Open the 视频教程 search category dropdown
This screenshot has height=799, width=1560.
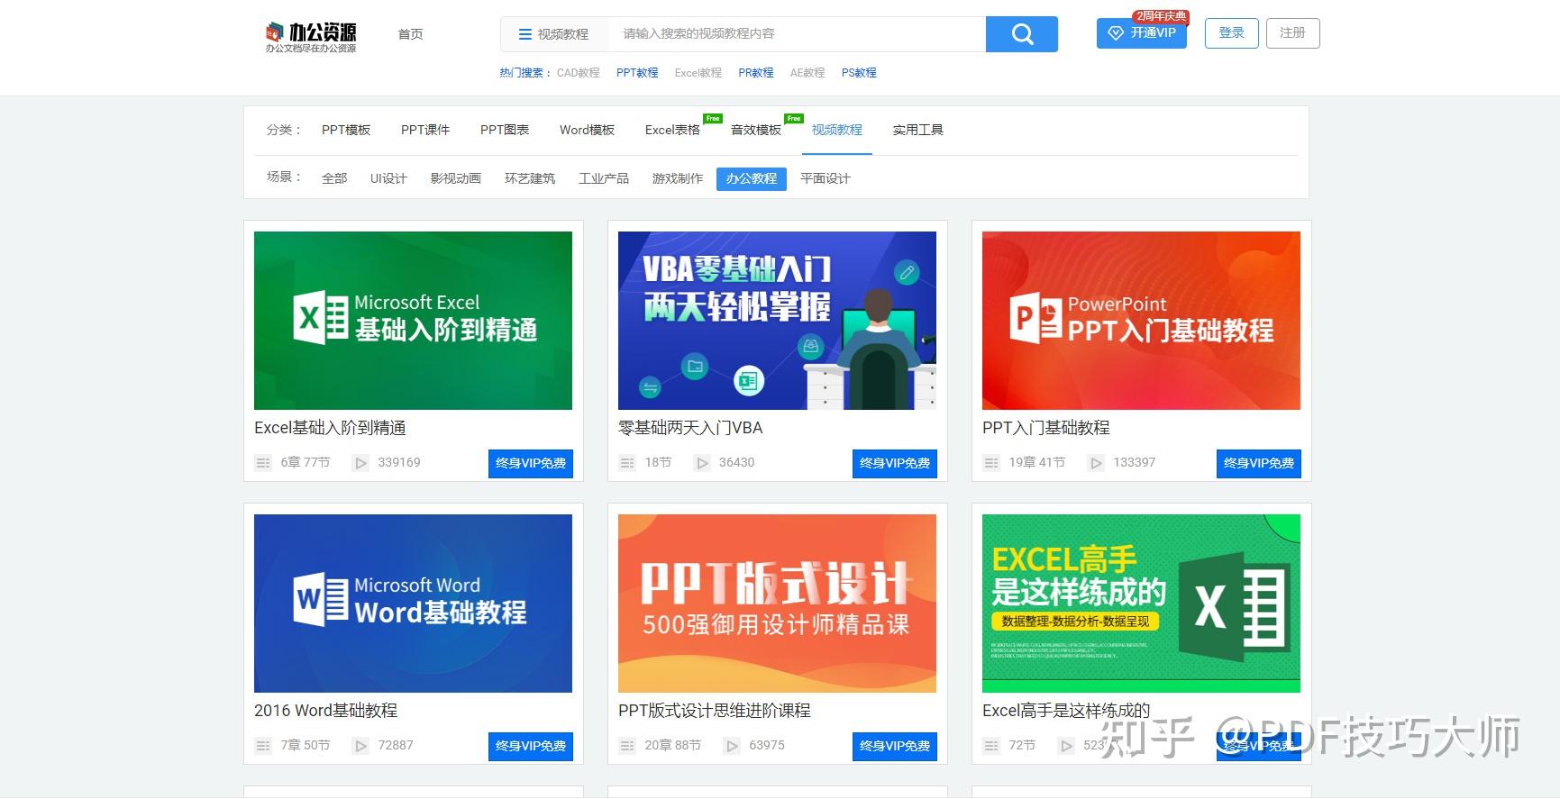click(554, 34)
